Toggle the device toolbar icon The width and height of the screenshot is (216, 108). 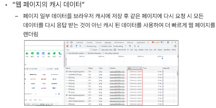click(71, 42)
